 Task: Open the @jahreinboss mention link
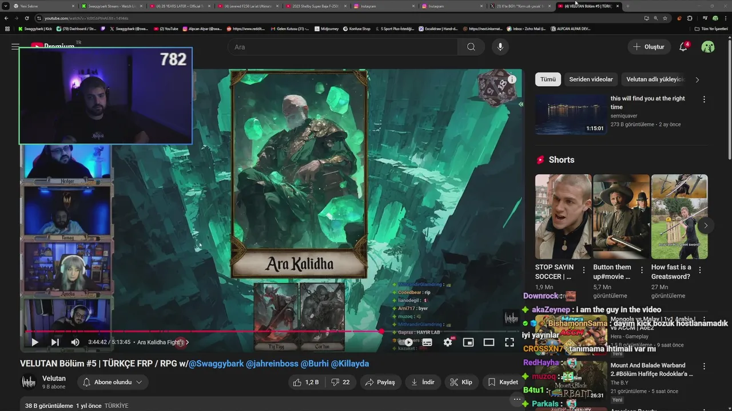pos(272,364)
